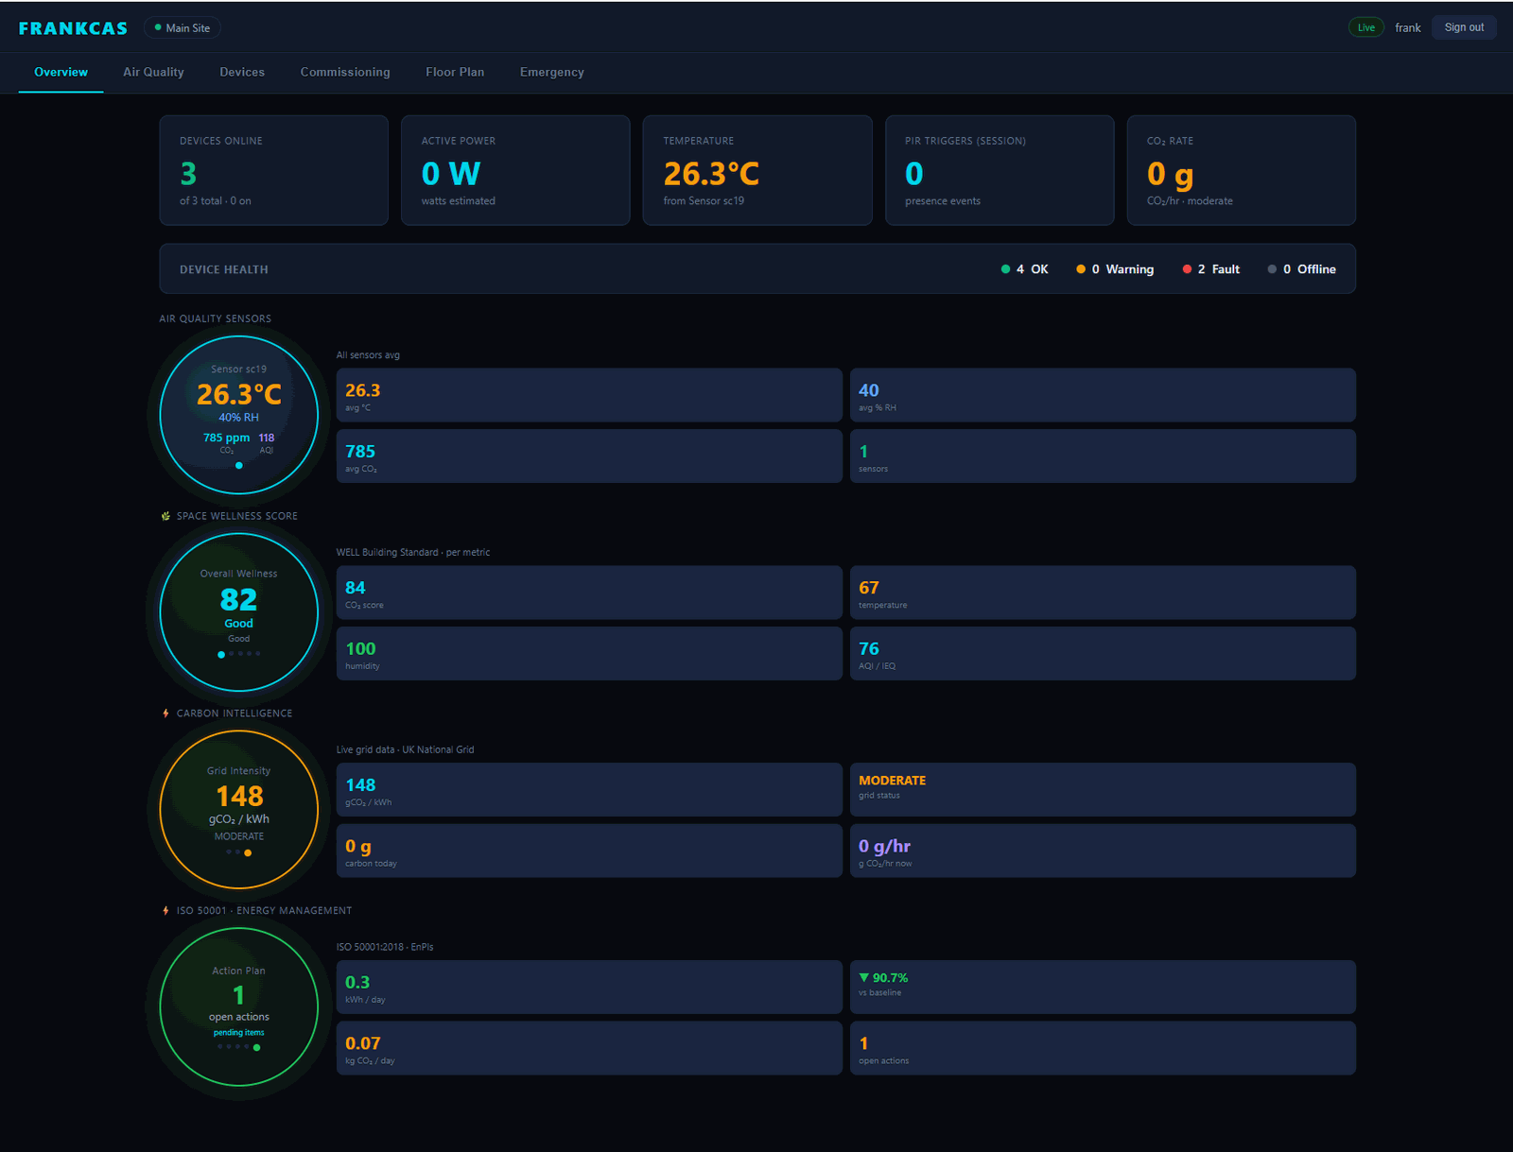This screenshot has height=1152, width=1513.
Task: Click the 100 humidity score tile
Action: tap(589, 654)
